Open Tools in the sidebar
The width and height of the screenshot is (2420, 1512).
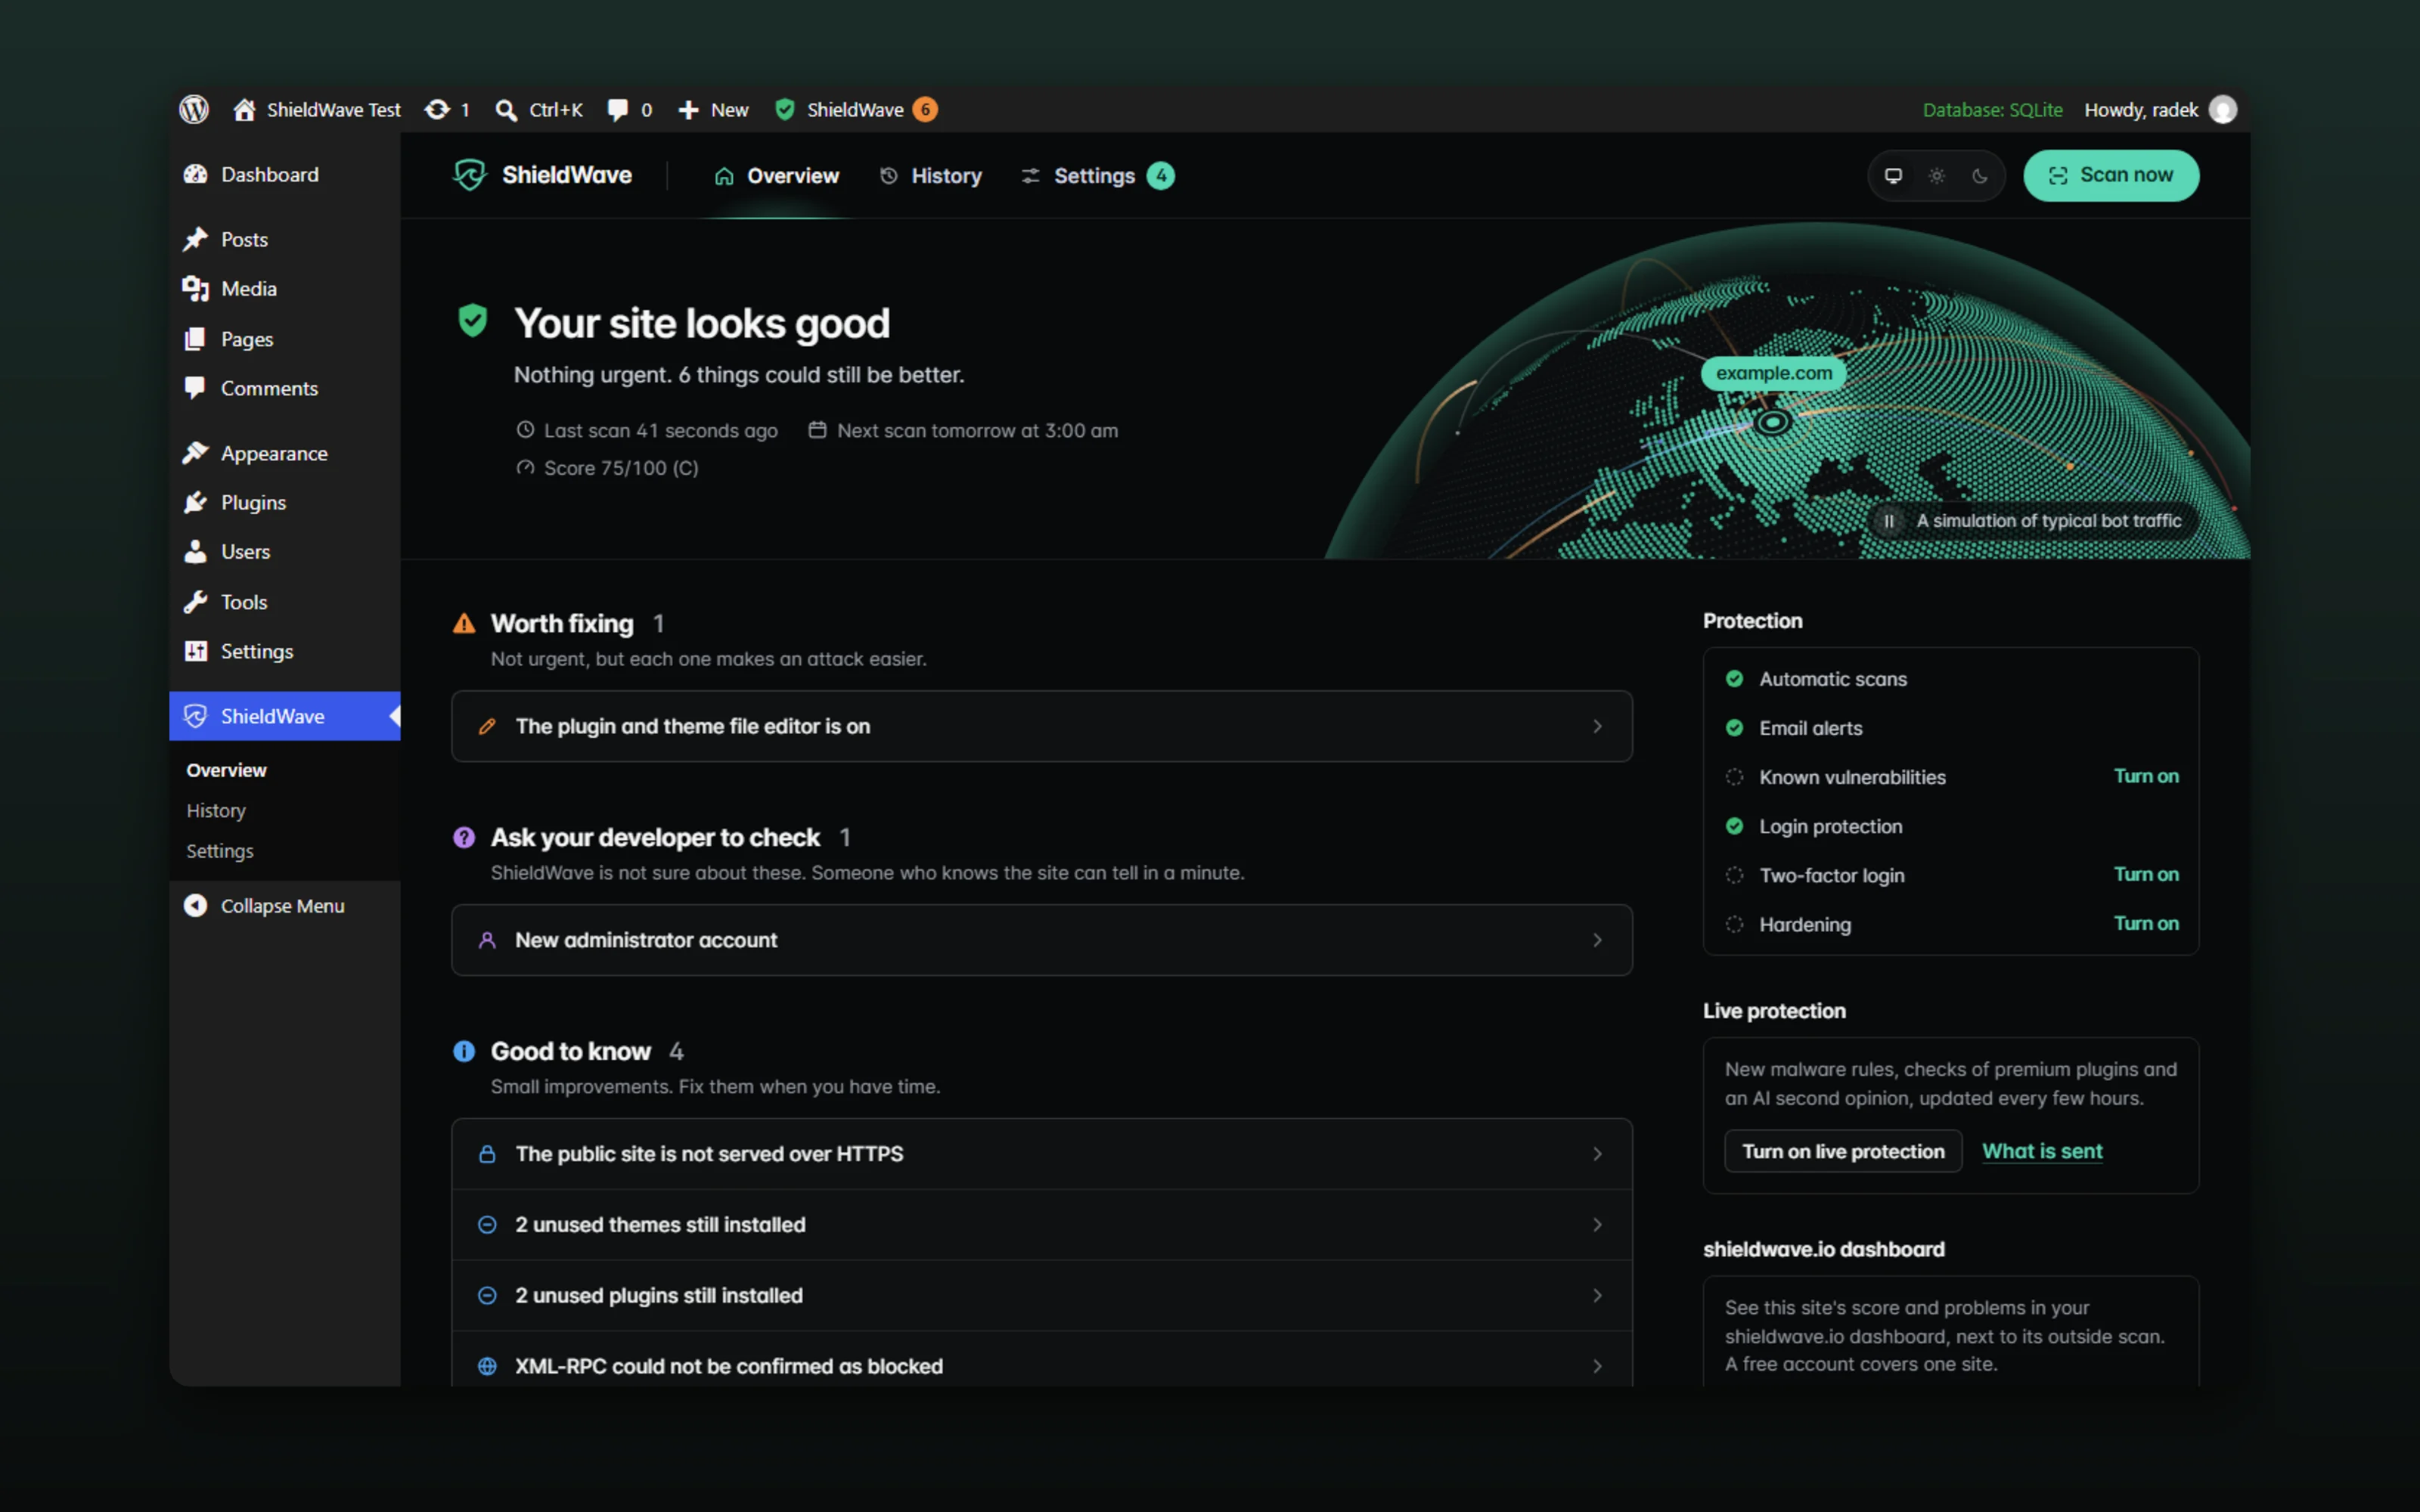click(x=285, y=602)
